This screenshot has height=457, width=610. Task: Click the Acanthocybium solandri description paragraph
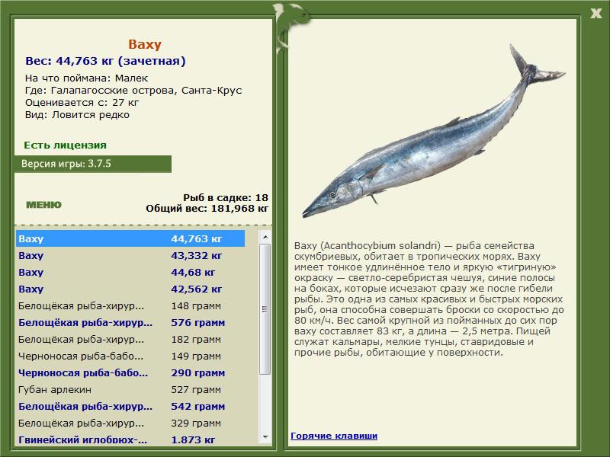[429, 299]
